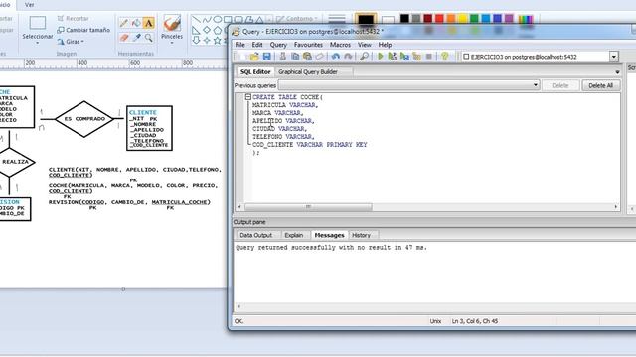This screenshot has height=357, width=636.
Task: Choose the pentagon shape in Paint
Action: coord(218,30)
